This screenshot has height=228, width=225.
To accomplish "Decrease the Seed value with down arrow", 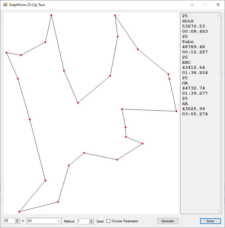I will [91, 223].
